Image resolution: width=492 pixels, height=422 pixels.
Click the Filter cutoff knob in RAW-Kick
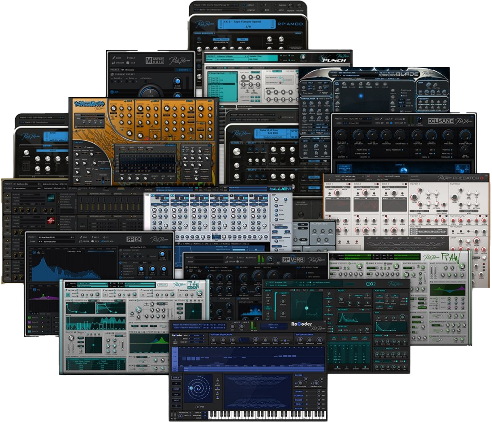pyautogui.click(x=138, y=310)
